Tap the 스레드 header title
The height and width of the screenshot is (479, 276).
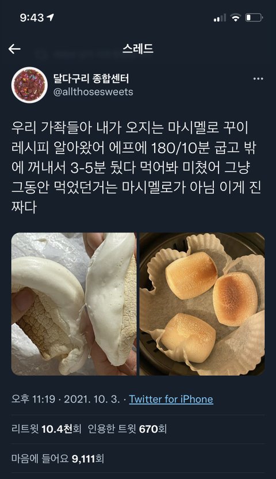pyautogui.click(x=138, y=49)
